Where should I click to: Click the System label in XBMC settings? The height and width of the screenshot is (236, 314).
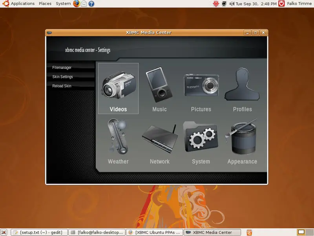point(201,162)
